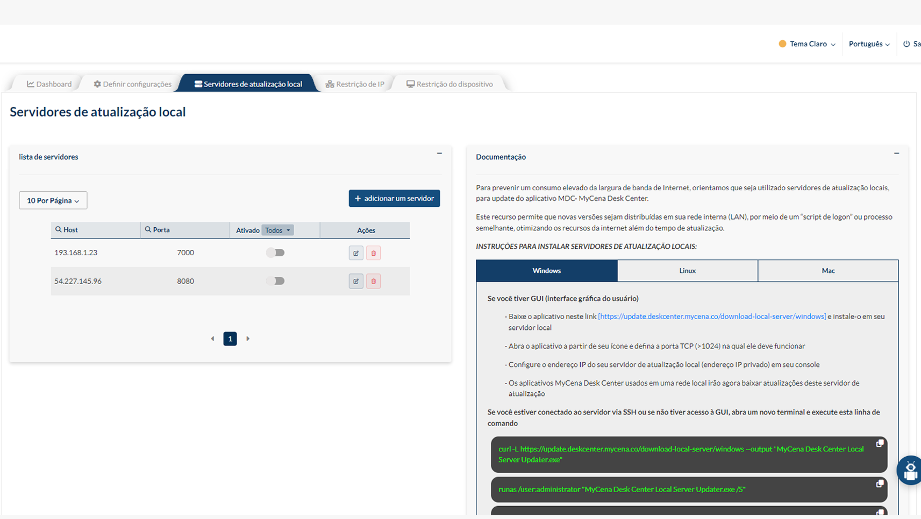The width and height of the screenshot is (921, 519).
Task: Click the Porta column header
Action: click(x=185, y=230)
